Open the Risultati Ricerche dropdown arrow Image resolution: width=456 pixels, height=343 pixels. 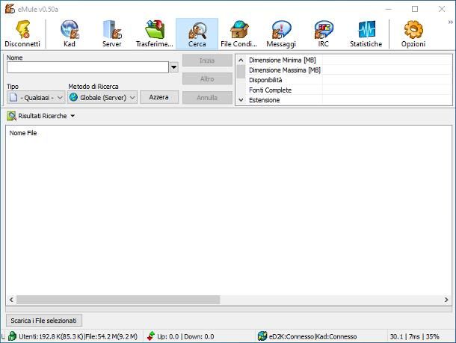(x=73, y=116)
